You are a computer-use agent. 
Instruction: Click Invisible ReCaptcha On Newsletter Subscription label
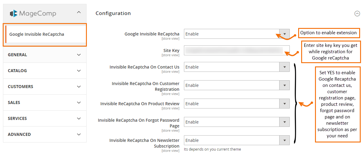point(144,143)
